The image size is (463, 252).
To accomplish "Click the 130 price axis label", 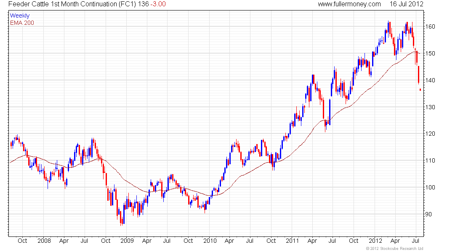I will 431,107.
